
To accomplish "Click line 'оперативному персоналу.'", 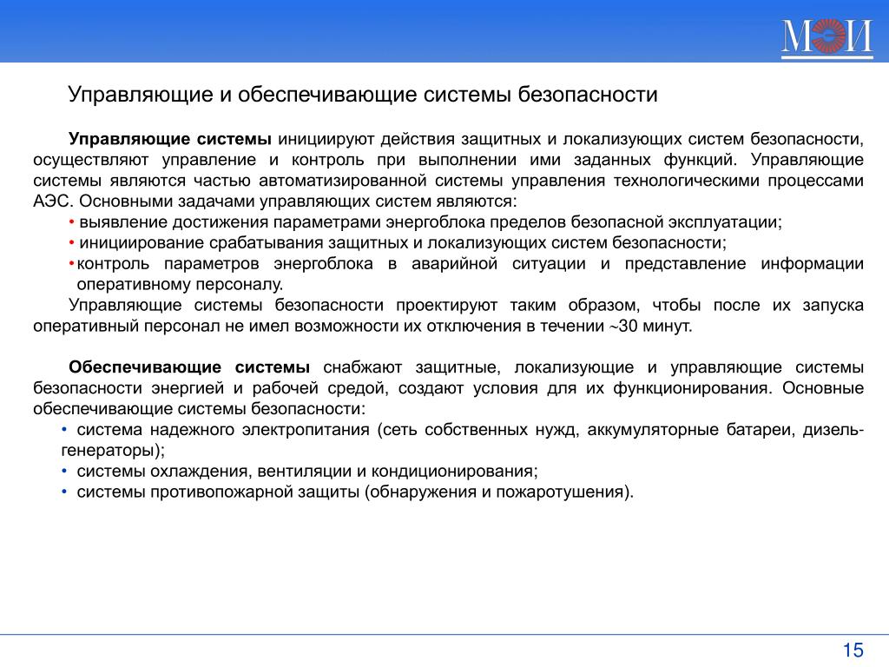I will (180, 285).
